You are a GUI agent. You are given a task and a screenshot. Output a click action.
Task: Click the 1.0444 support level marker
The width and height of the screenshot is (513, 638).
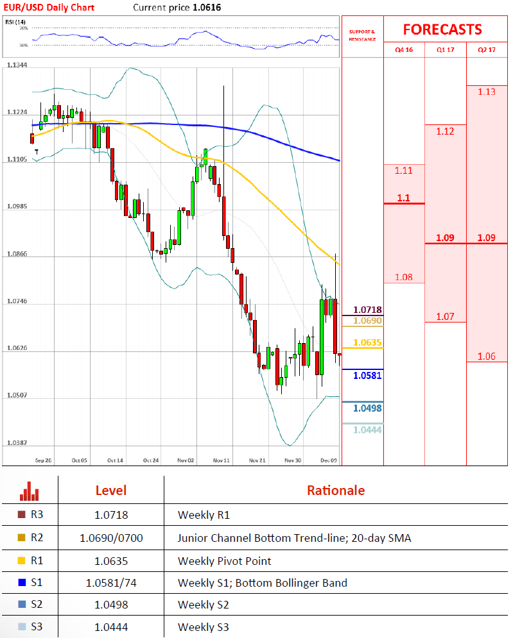coord(367,430)
